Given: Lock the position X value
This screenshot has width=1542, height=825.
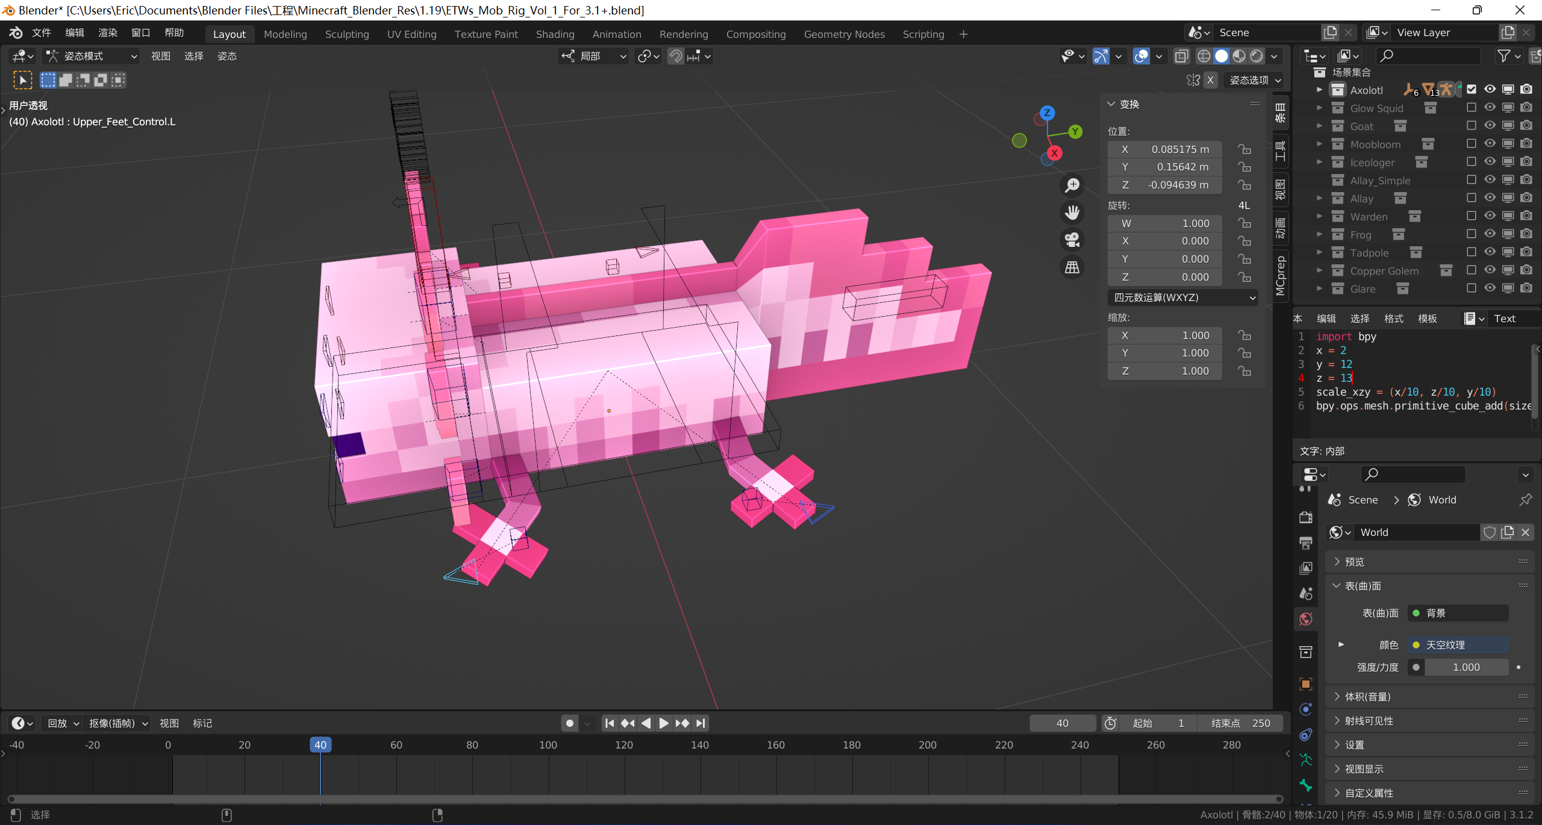Looking at the screenshot, I should click(x=1244, y=149).
